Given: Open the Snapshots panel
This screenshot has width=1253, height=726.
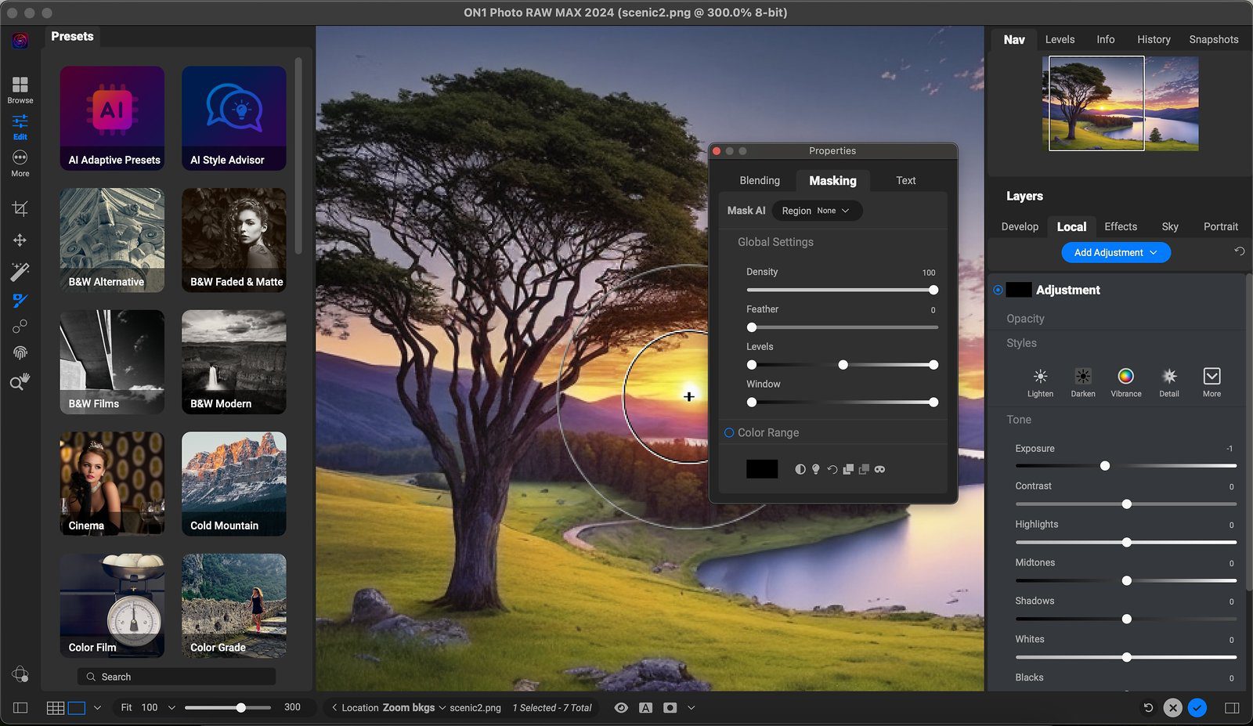Looking at the screenshot, I should click(x=1213, y=39).
